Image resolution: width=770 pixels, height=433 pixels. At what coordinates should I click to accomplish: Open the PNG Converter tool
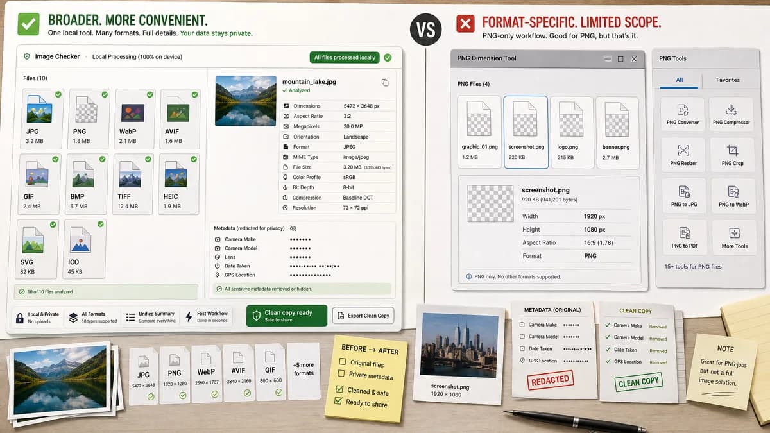683,114
